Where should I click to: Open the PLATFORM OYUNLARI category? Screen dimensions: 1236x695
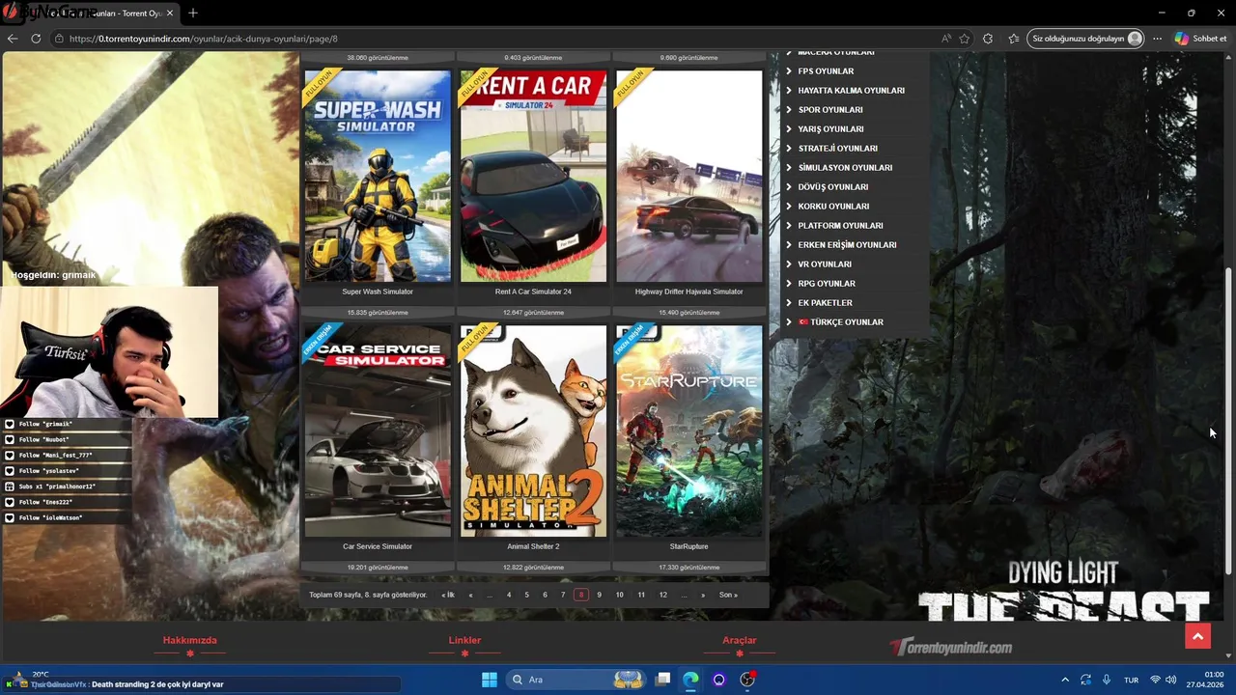click(840, 226)
